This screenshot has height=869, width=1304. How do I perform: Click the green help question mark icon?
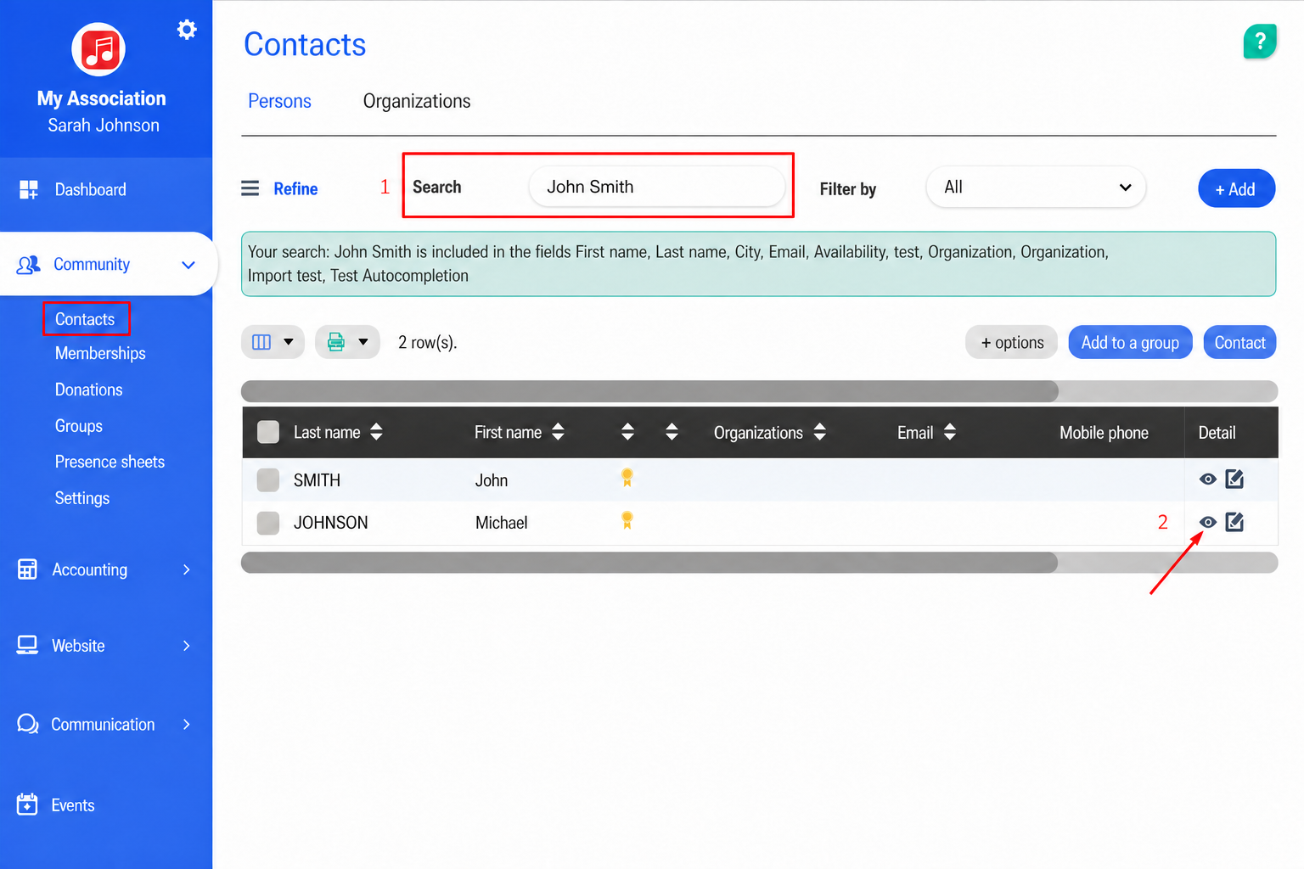click(x=1260, y=41)
